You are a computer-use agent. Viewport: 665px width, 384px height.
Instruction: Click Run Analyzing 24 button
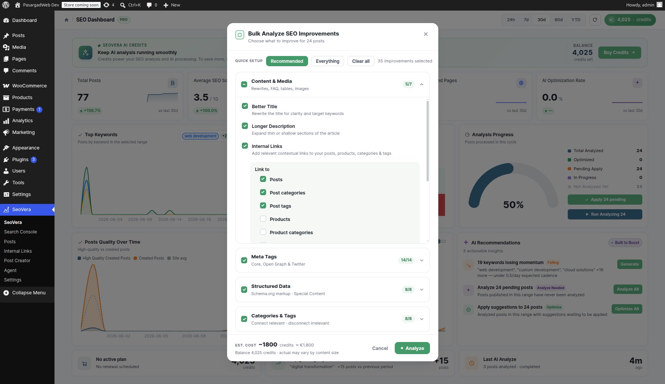605,214
